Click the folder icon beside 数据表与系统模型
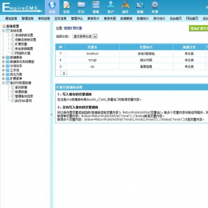The image size is (208, 208). pyautogui.click(x=7, y=61)
